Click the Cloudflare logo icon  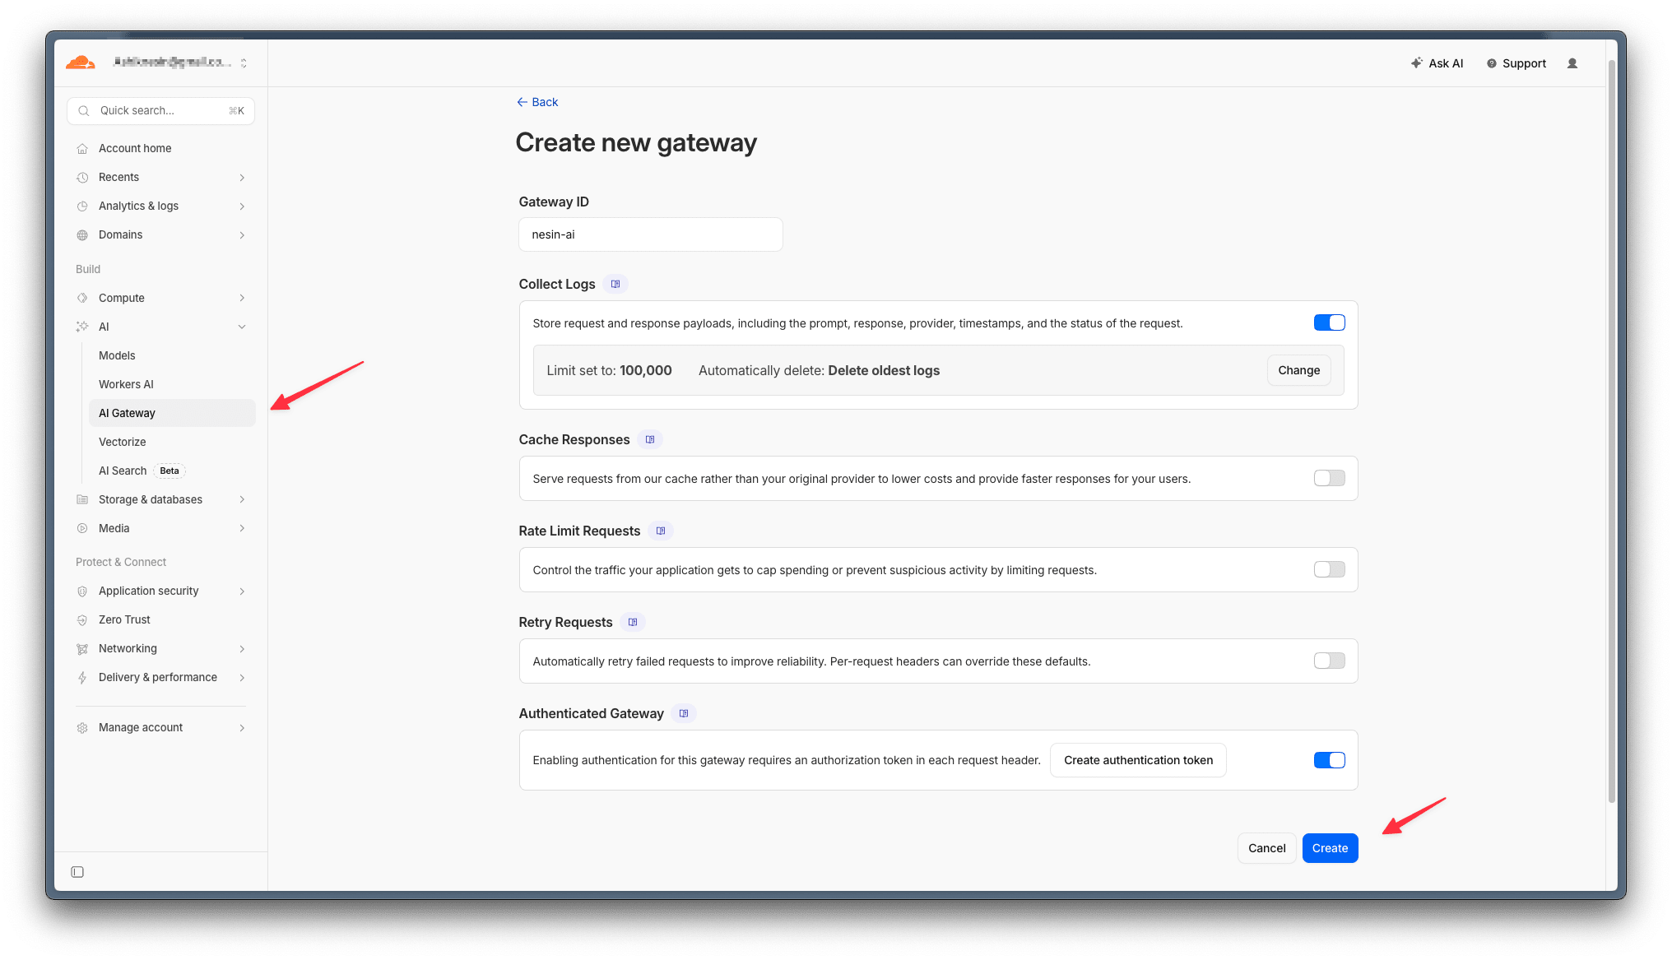81,63
